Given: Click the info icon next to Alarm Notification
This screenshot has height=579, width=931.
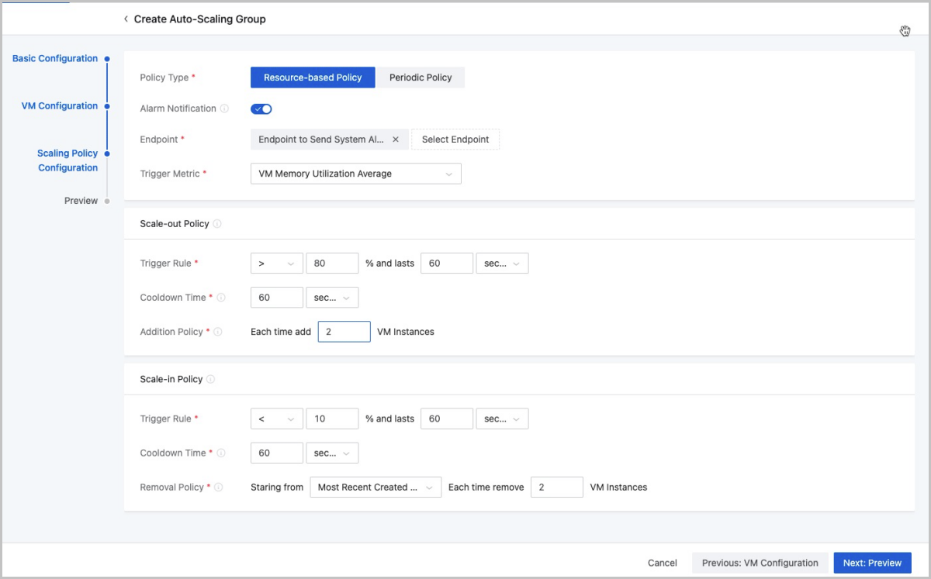Looking at the screenshot, I should pos(224,109).
